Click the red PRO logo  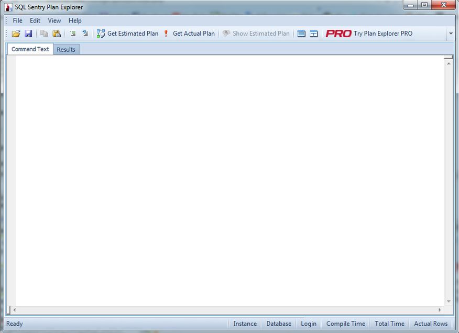pyautogui.click(x=338, y=34)
